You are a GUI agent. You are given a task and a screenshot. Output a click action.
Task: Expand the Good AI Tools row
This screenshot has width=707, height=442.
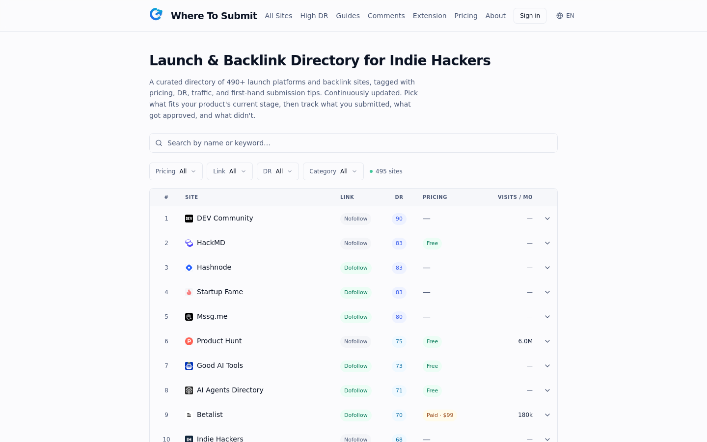click(x=547, y=366)
